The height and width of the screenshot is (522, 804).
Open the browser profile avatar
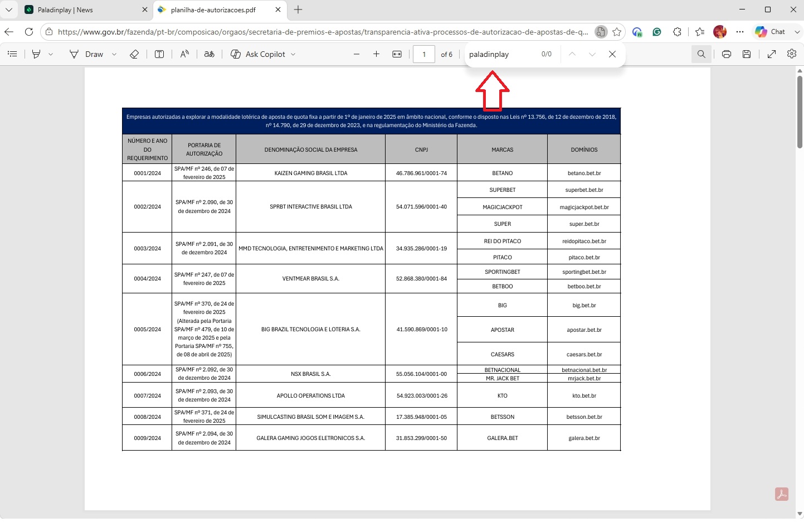click(x=720, y=32)
